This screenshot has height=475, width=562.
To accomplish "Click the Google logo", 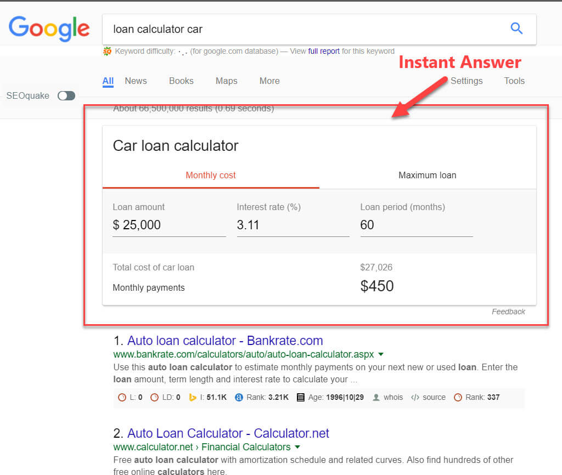I will coord(49,29).
